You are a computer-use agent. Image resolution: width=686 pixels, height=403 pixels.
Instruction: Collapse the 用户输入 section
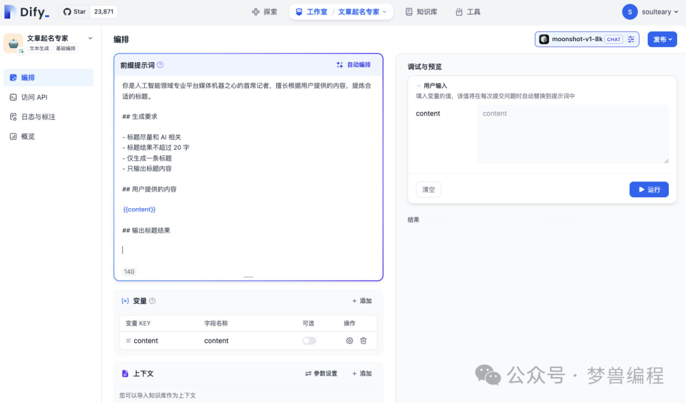tap(419, 86)
